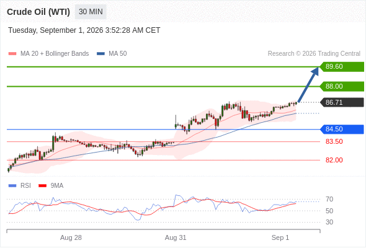This screenshot has width=366, height=248.
Task: Click the 30 MIN timeframe badge
Action: click(91, 12)
